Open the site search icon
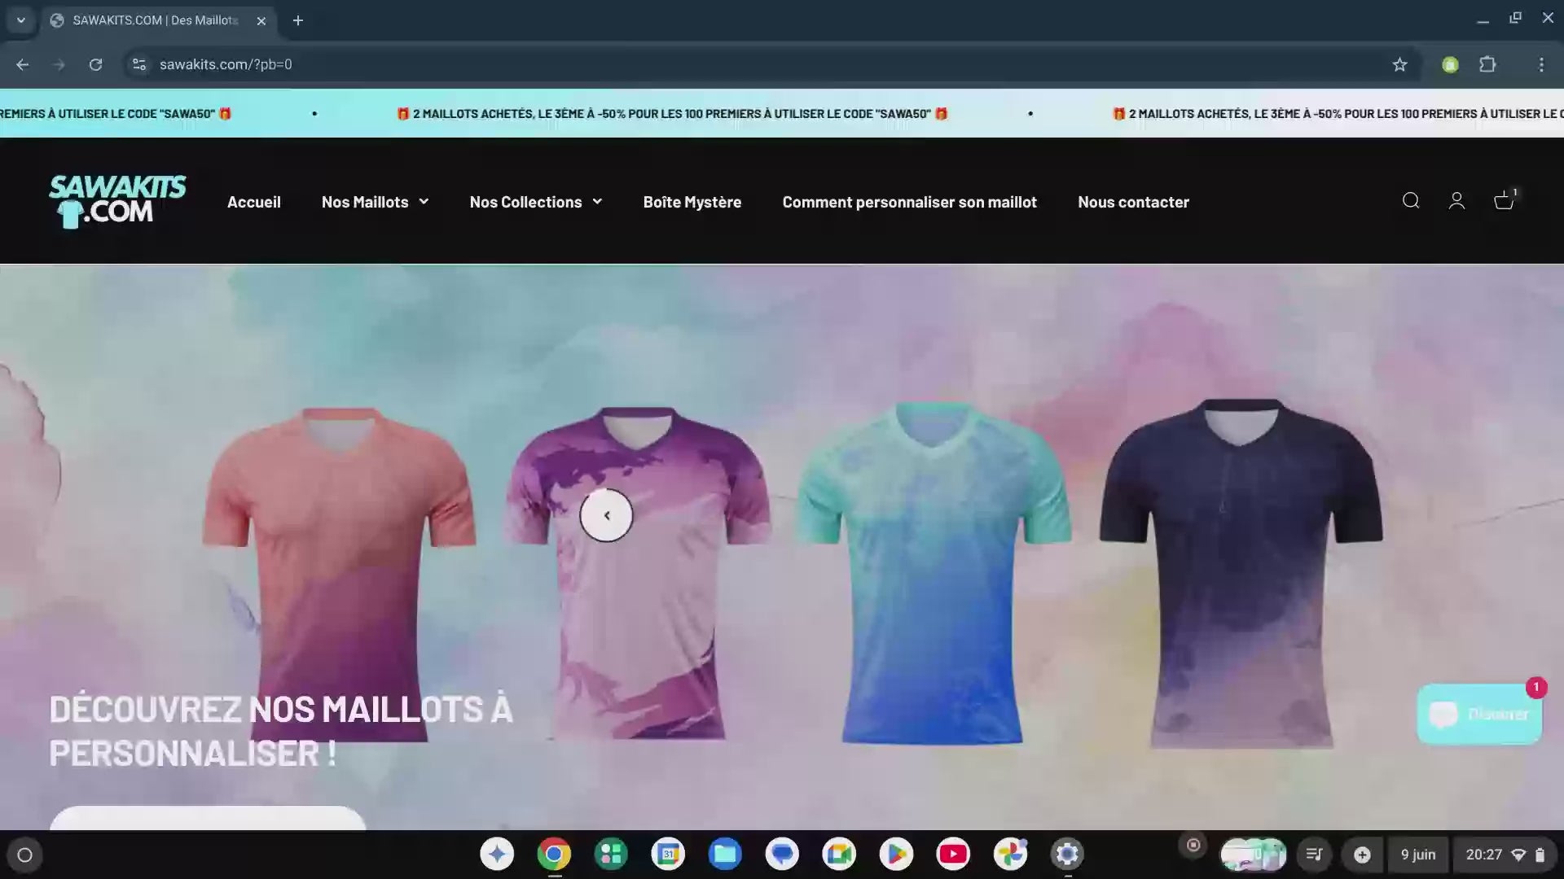Viewport: 1564px width, 879px height. [1411, 201]
